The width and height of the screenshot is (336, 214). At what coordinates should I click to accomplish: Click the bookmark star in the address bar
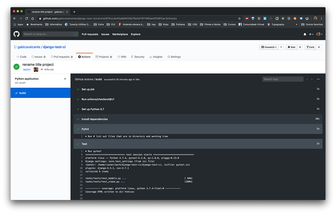pos(239,18)
